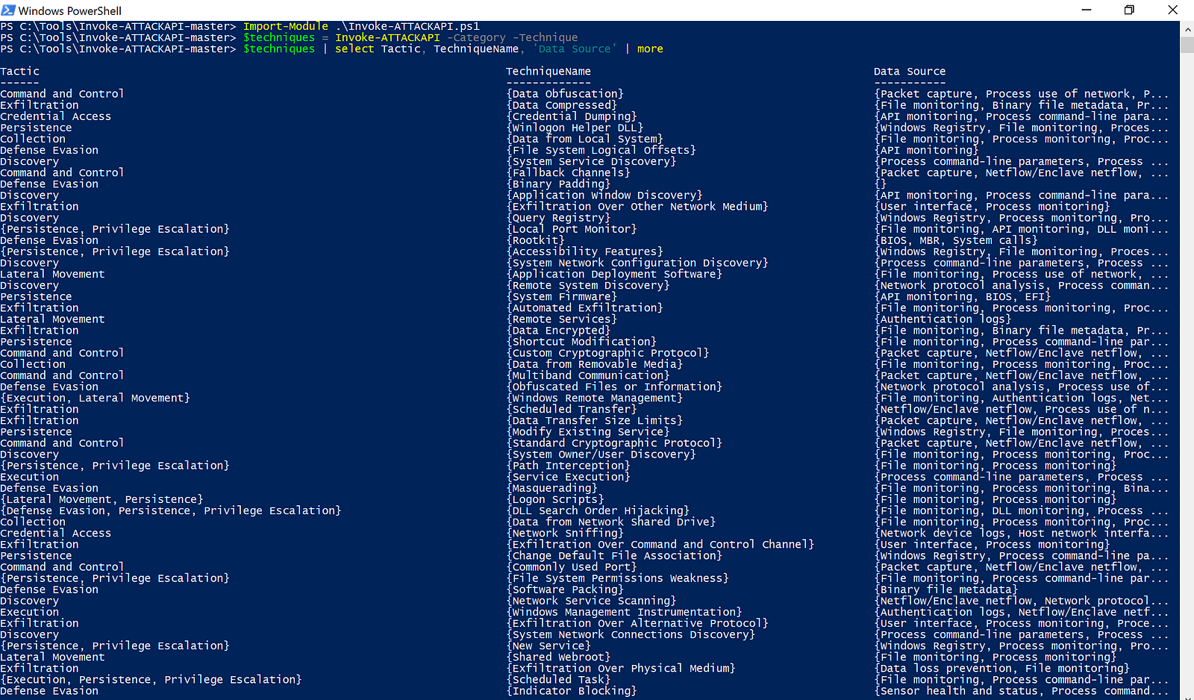The height and width of the screenshot is (700, 1194).
Task: Click the 'select' command text
Action: click(x=354, y=49)
